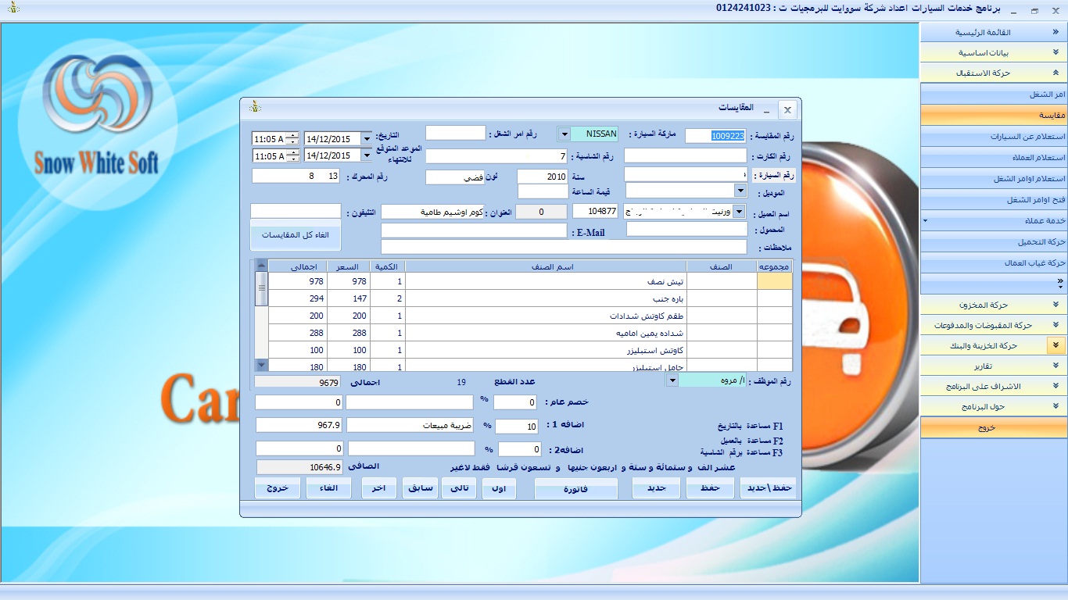This screenshot has height=600, width=1068.
Task: Click the overflow chevron below حركة غياب العمال
Action: [1060, 282]
